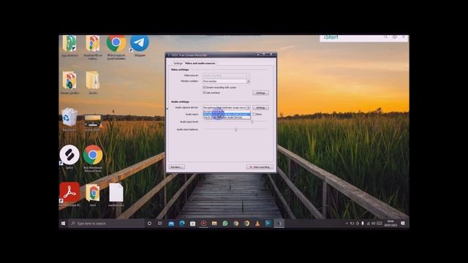This screenshot has height=263, width=468.
Task: Open the Recycle Bin on the desktop
Action: [69, 119]
